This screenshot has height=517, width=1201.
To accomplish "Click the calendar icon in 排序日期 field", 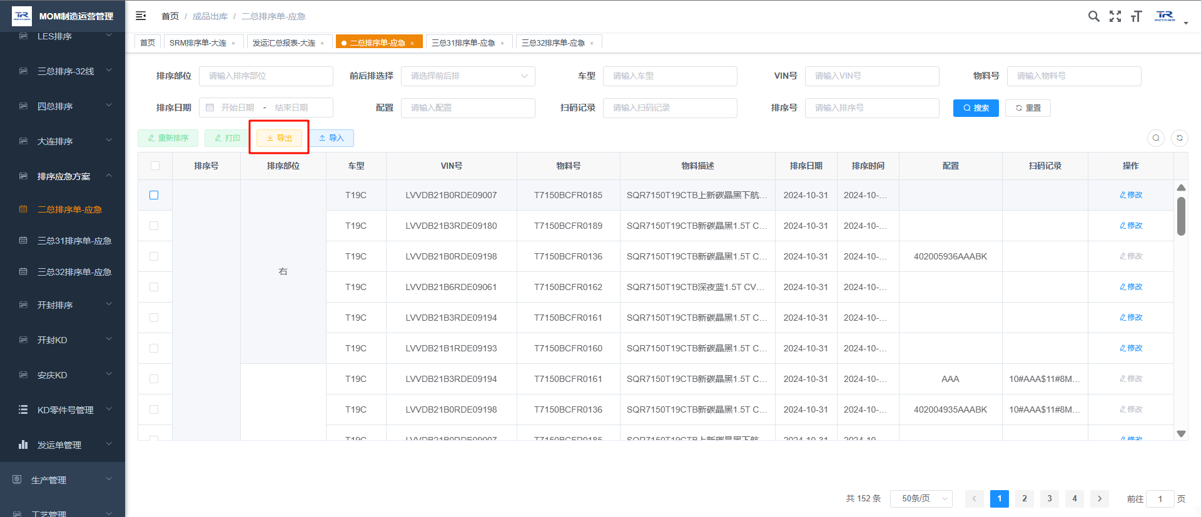I will pos(210,108).
